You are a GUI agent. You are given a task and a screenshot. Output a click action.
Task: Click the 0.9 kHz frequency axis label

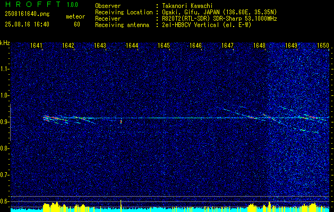tap(5, 122)
